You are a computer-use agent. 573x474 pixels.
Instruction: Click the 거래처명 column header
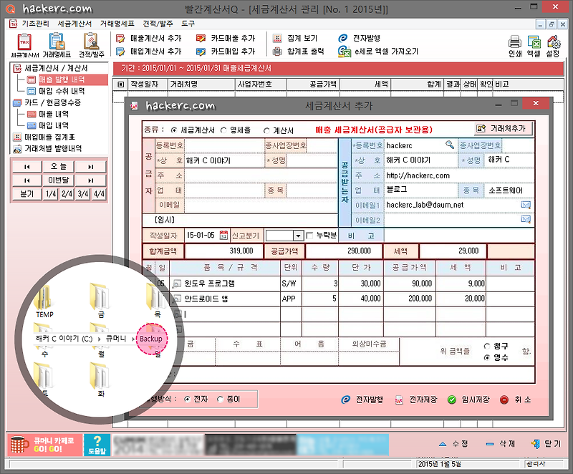pyautogui.click(x=201, y=84)
